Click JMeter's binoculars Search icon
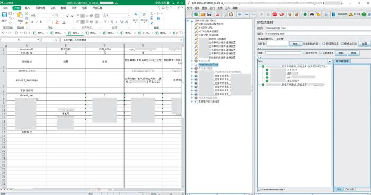This screenshot has width=371, height=195. 312,15
